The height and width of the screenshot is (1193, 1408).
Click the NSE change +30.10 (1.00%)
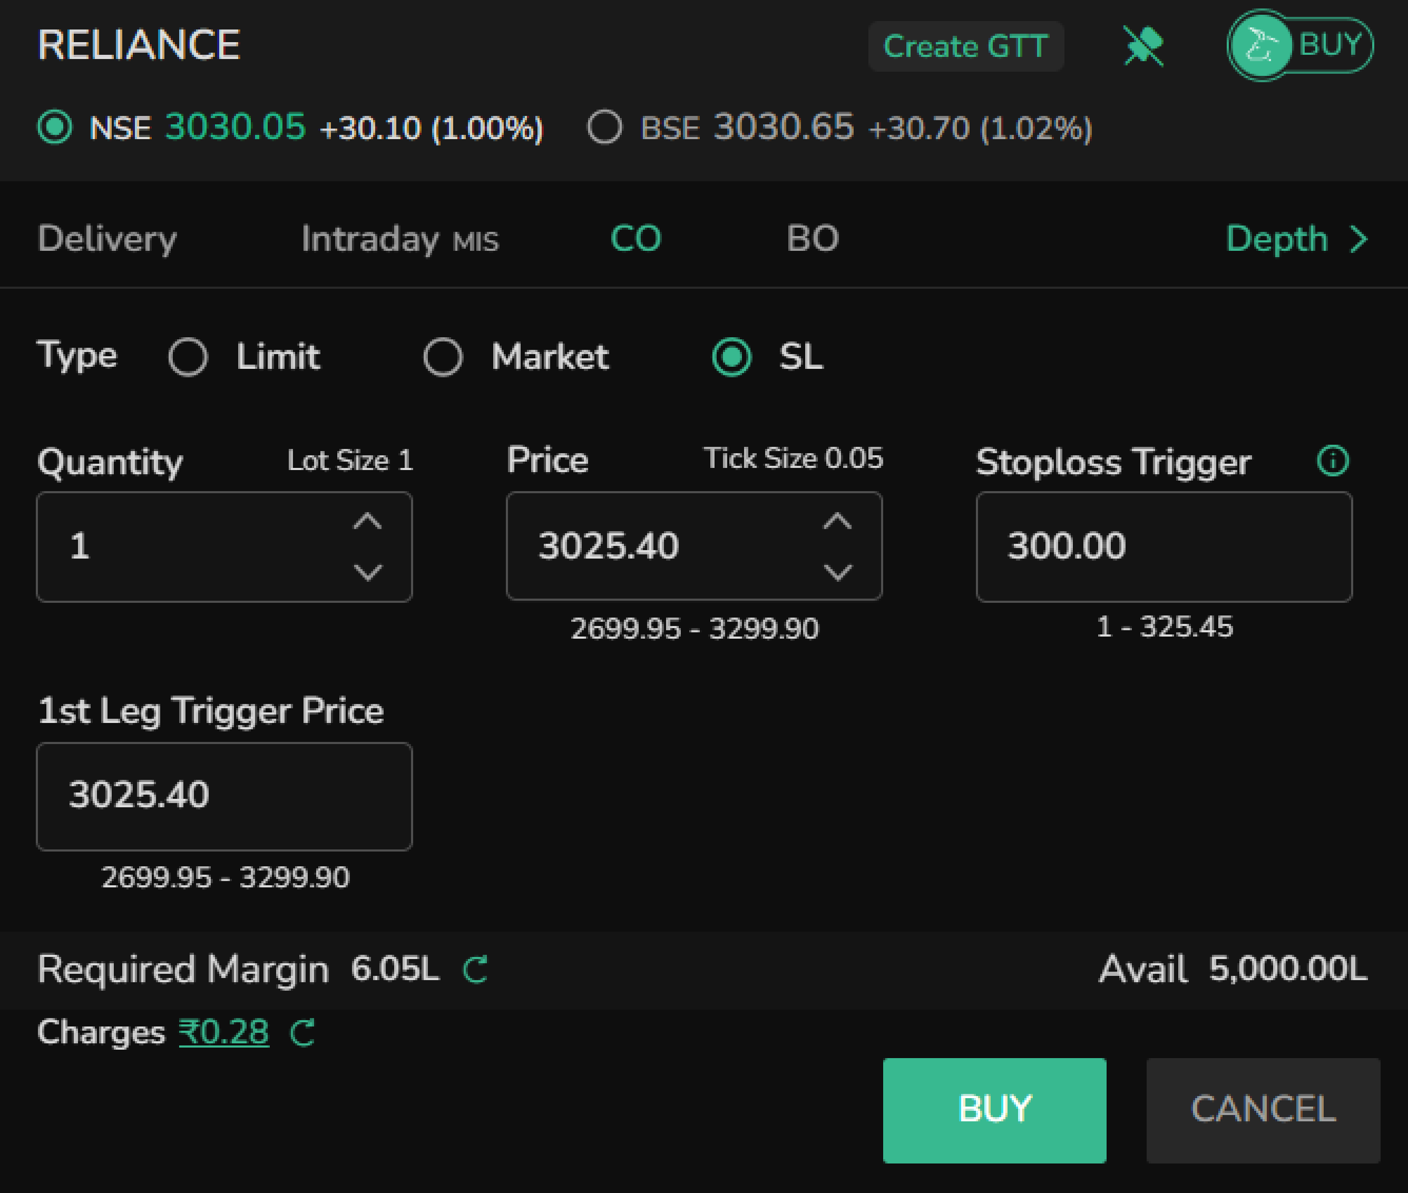[431, 128]
